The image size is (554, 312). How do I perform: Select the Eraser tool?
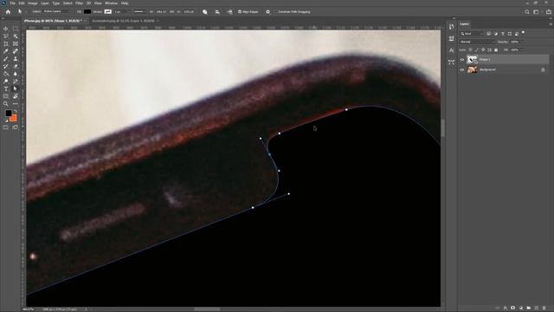(x=16, y=66)
